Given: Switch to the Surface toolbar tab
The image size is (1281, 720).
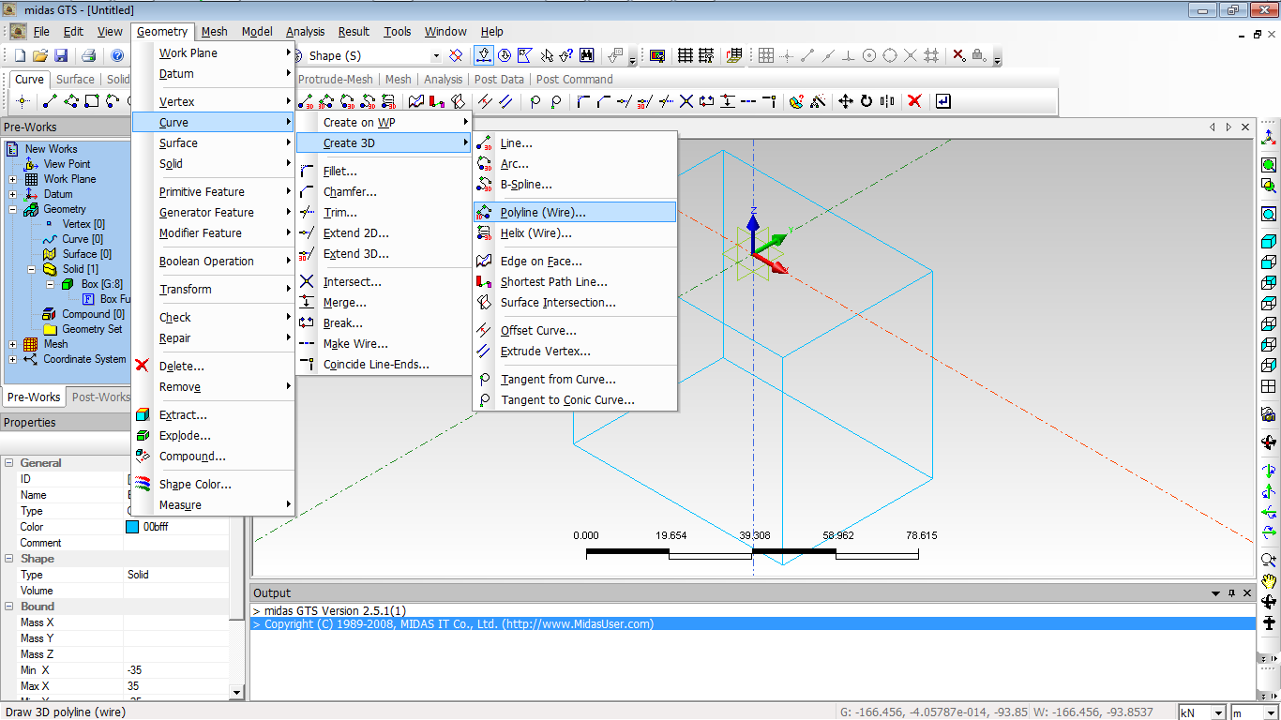Looking at the screenshot, I should [75, 80].
